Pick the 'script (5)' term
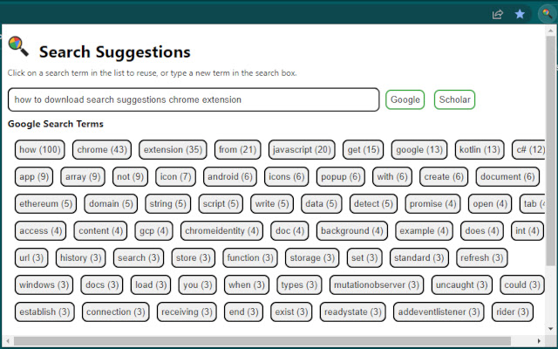Image resolution: width=558 pixels, height=349 pixels. point(221,203)
